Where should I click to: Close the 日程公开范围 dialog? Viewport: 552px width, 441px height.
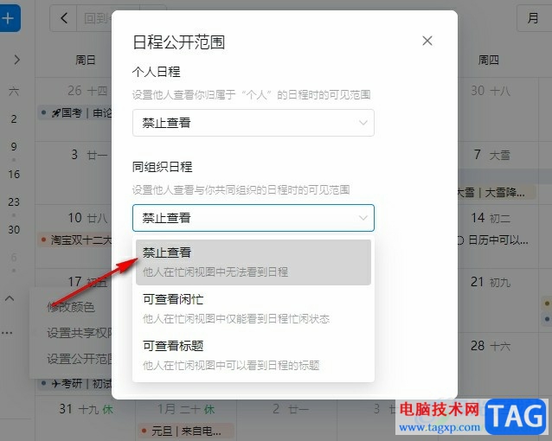pyautogui.click(x=427, y=41)
